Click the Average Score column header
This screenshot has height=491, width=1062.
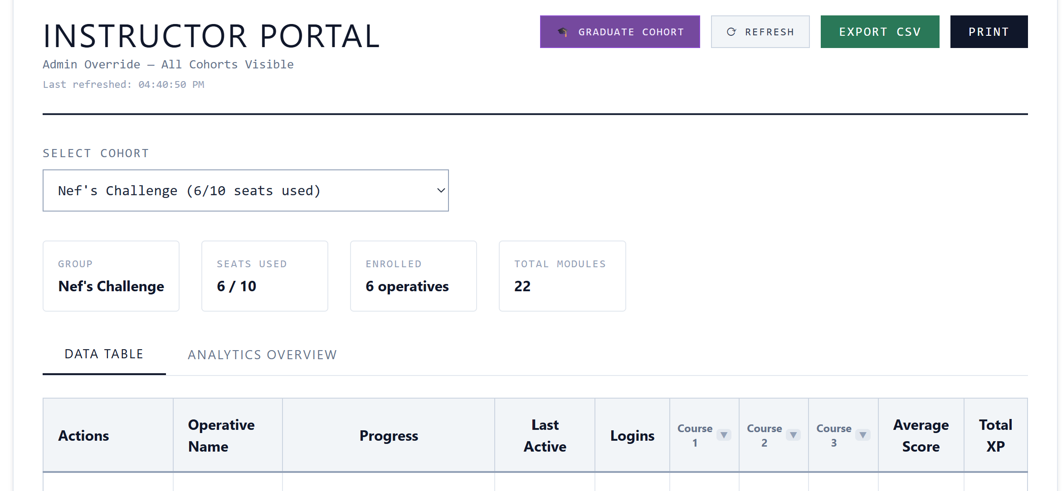point(921,435)
